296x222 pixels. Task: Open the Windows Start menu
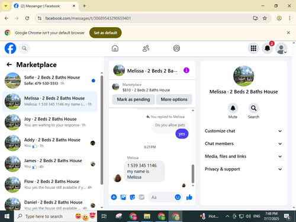pos(7,216)
